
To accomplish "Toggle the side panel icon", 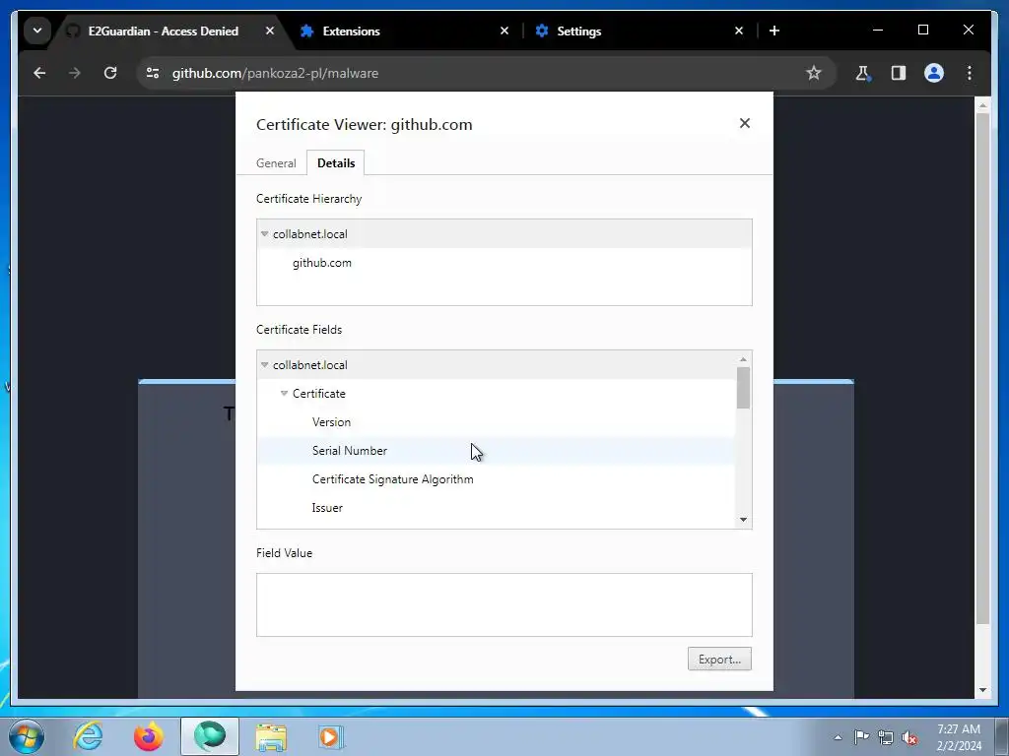I will (x=899, y=73).
